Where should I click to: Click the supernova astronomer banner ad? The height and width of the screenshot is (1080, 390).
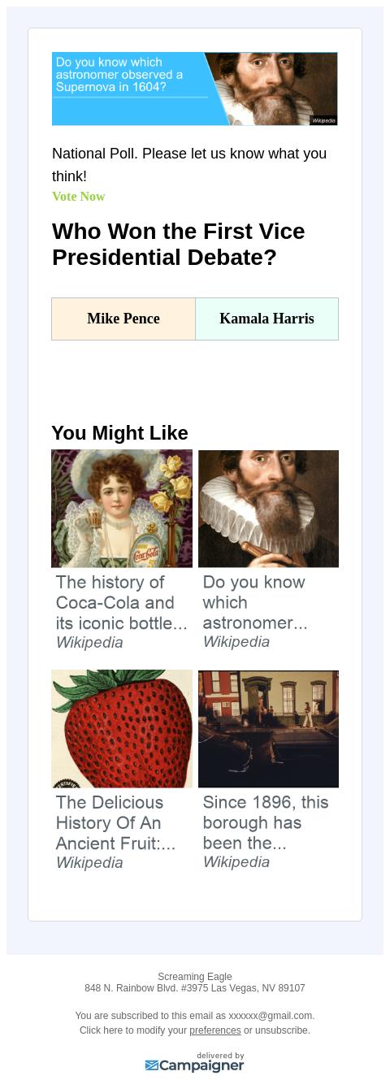[x=195, y=89]
